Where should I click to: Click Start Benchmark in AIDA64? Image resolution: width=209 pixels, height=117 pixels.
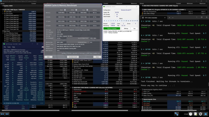pos(73,57)
